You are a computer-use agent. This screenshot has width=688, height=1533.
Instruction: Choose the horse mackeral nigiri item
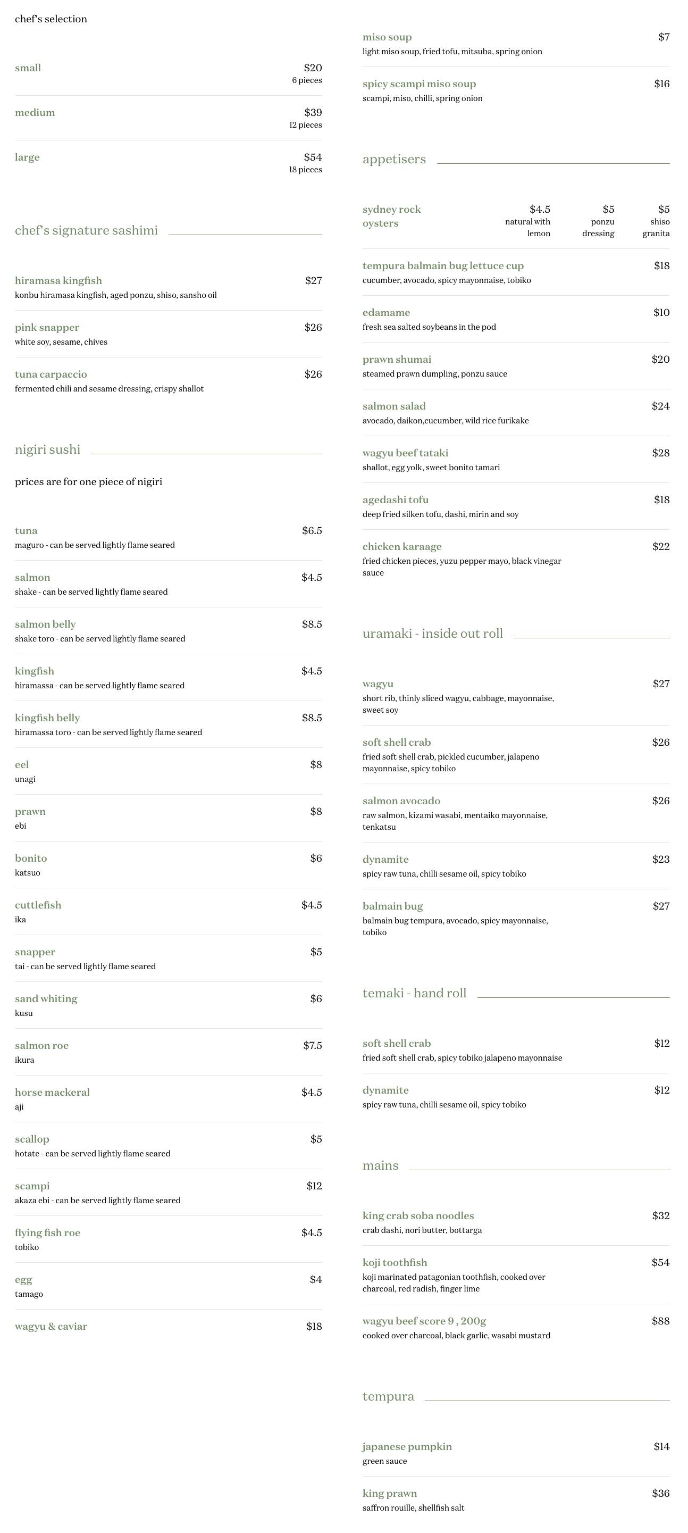[52, 1092]
